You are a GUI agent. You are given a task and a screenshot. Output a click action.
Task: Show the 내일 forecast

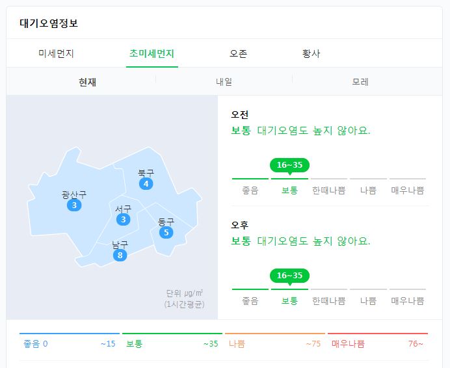pyautogui.click(x=224, y=82)
